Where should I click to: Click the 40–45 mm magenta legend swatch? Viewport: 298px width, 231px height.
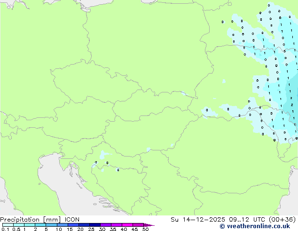pyautogui.click(x=127, y=225)
